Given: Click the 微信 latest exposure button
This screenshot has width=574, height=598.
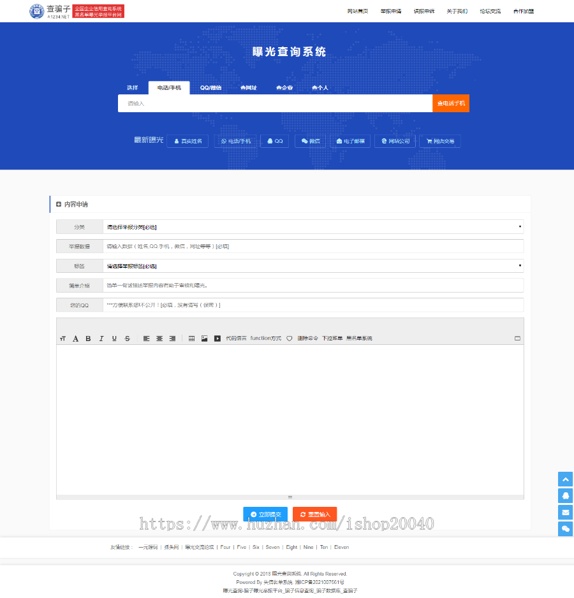Looking at the screenshot, I should [311, 141].
